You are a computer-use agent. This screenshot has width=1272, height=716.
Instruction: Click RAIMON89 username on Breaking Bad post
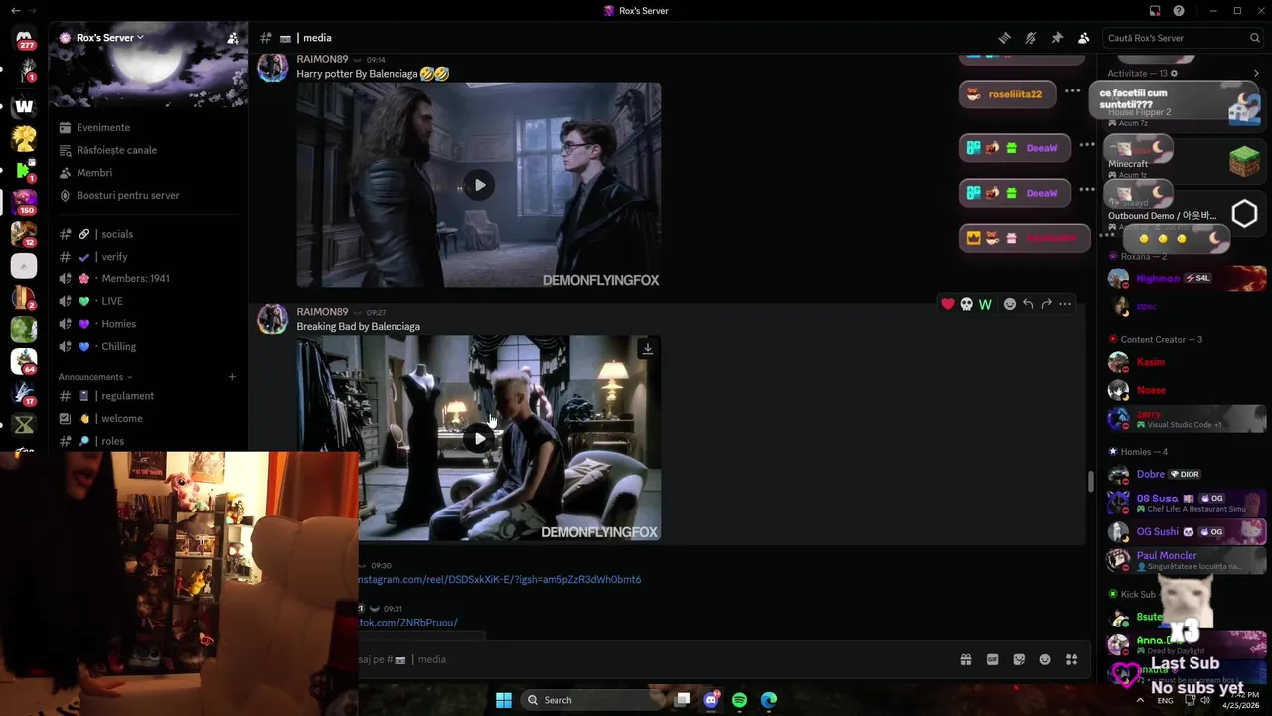coord(322,312)
